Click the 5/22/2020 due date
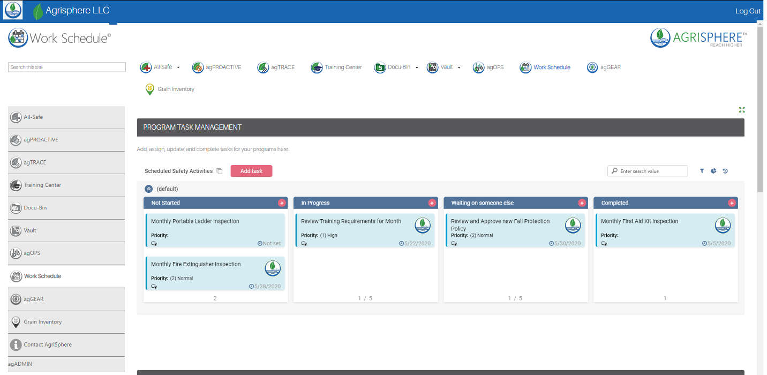The image size is (767, 375). click(x=415, y=243)
